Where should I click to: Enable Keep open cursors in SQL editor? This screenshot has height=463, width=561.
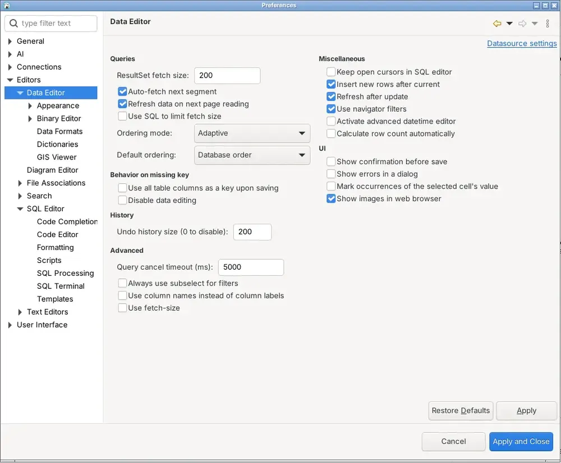[x=331, y=72]
